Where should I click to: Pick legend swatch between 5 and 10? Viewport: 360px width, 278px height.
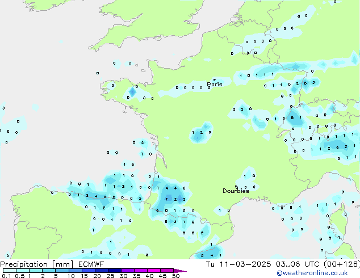(x=62, y=271)
